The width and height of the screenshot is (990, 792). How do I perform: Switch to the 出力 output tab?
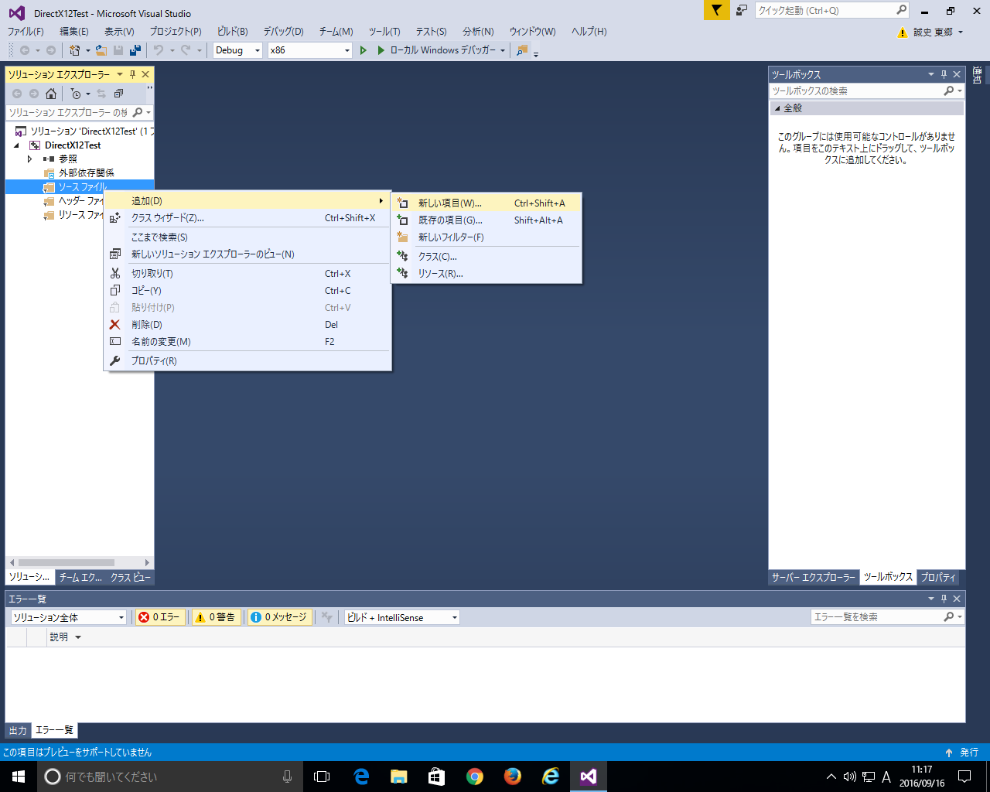point(18,730)
